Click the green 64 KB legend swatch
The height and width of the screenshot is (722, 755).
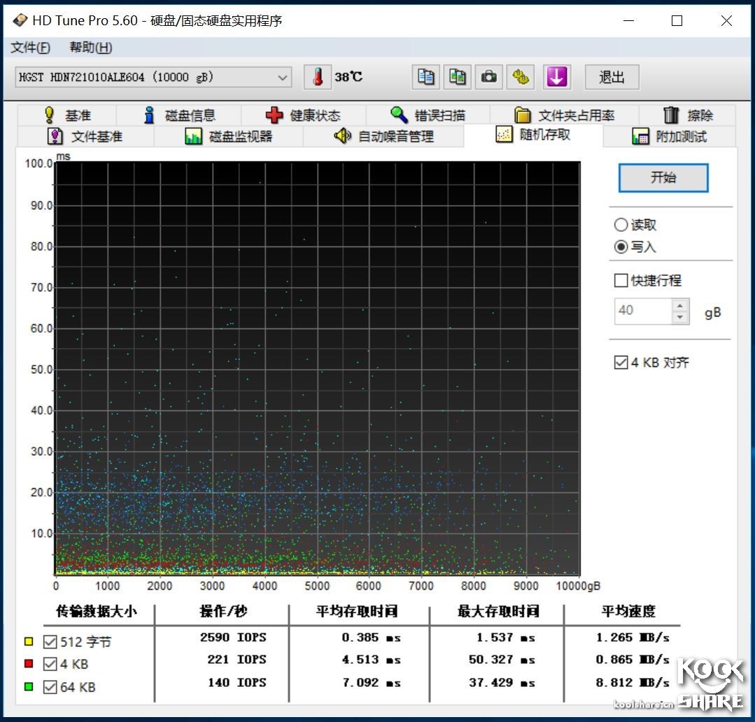[28, 688]
